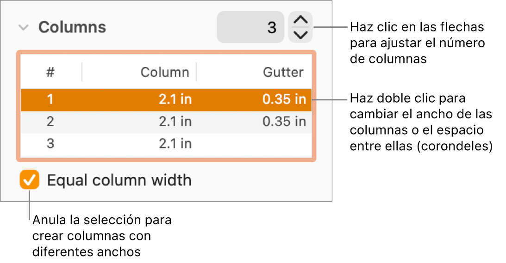Viewport: 506px width, 263px height.
Task: Click the Columns section title
Action: tap(72, 28)
